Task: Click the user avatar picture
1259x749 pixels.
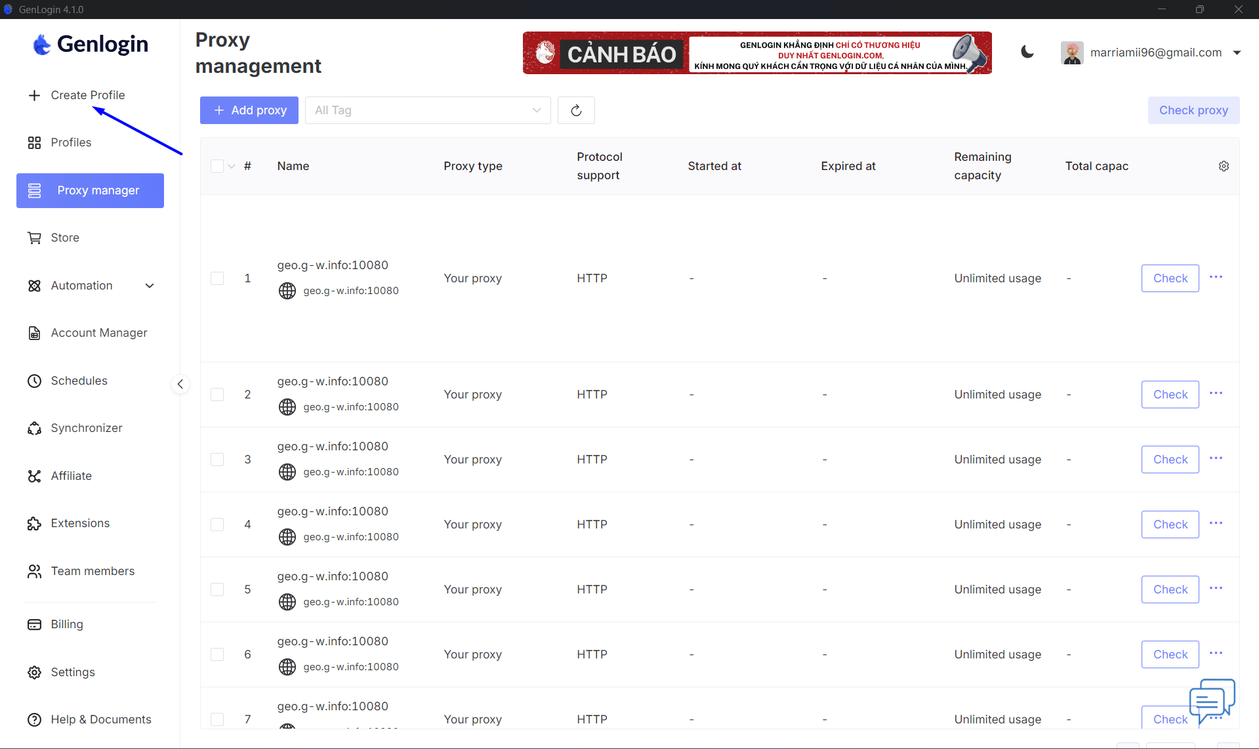Action: click(x=1072, y=53)
